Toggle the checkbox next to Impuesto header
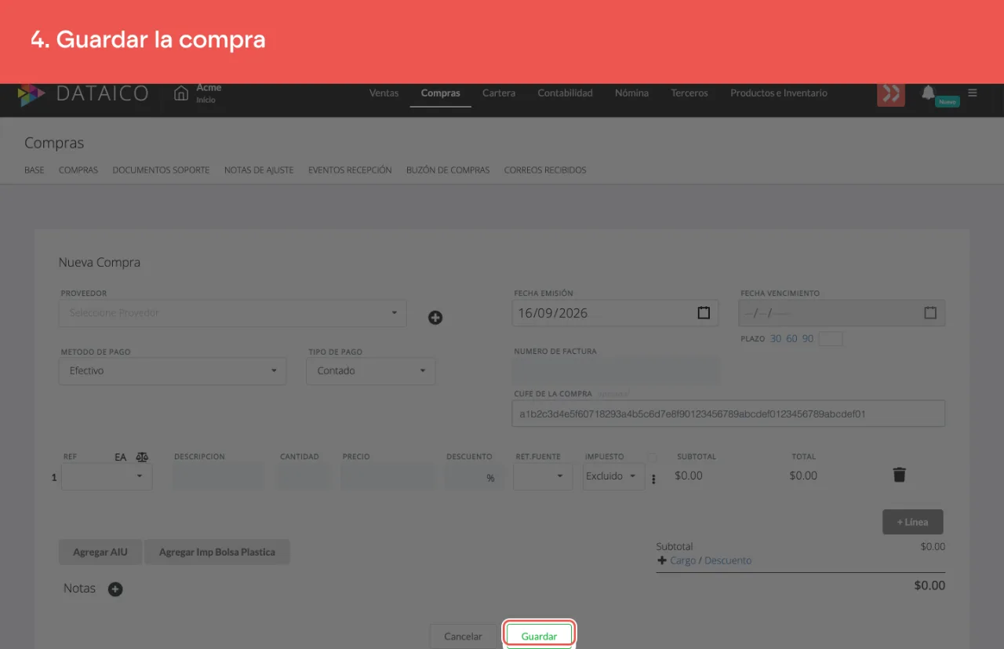 coord(652,457)
